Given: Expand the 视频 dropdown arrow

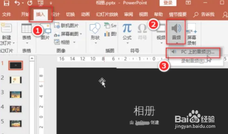Looking at the screenshot, I should 161,43.
